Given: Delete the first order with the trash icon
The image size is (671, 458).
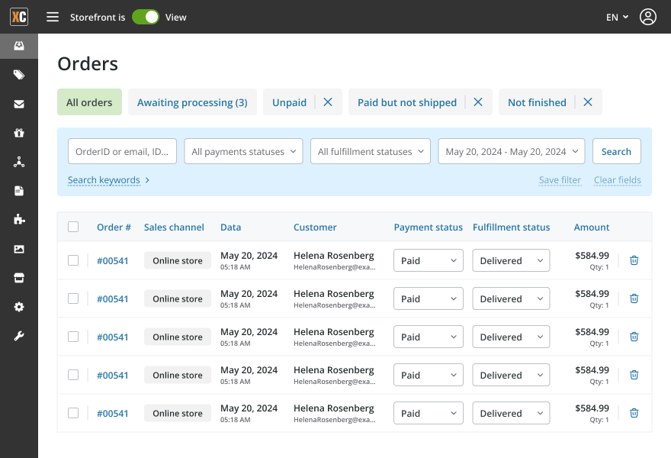Looking at the screenshot, I should (634, 260).
